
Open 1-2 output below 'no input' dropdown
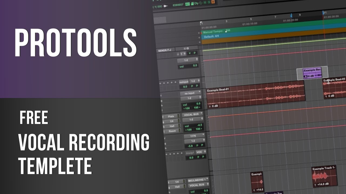coord(191,98)
